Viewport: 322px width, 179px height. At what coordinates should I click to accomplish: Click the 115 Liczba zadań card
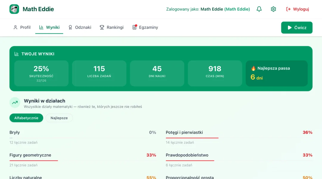tap(99, 73)
